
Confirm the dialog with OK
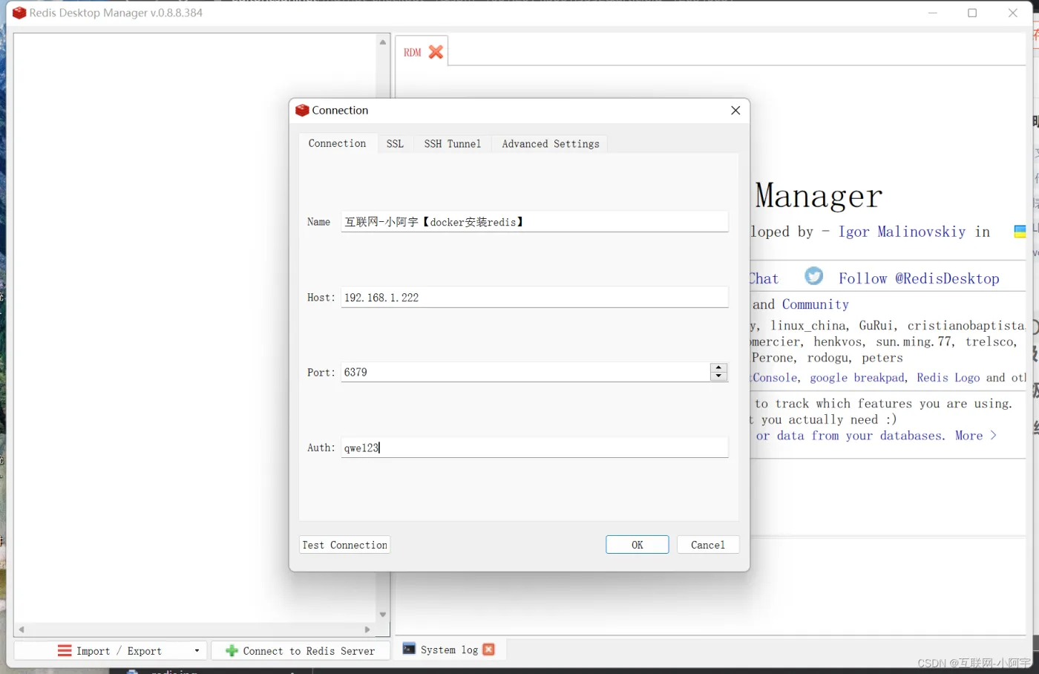coord(638,545)
